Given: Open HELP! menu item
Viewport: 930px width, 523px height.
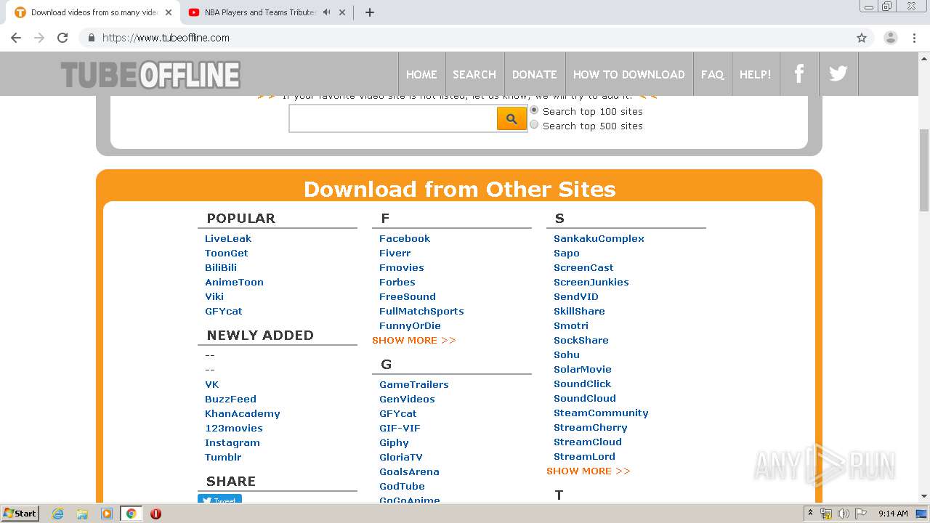Looking at the screenshot, I should (x=756, y=74).
